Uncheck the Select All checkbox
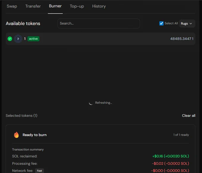202x173 pixels. click(x=161, y=23)
